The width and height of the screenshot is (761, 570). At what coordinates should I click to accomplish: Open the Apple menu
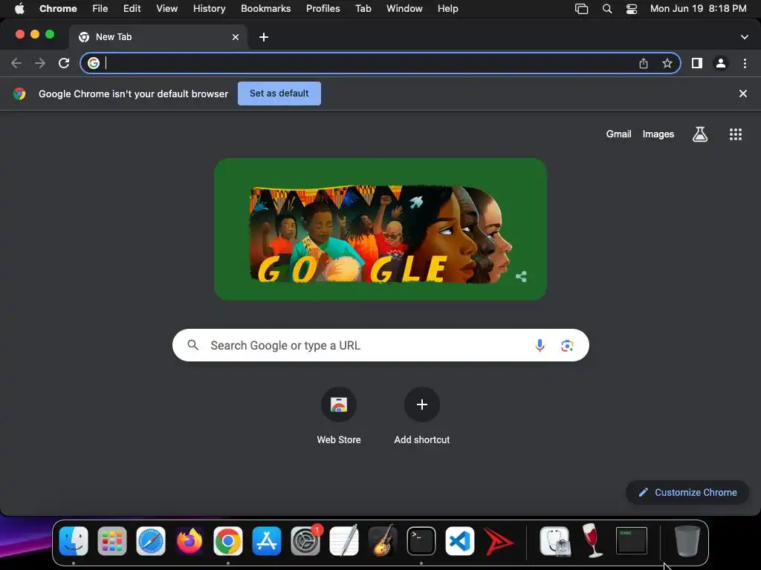pyautogui.click(x=19, y=9)
